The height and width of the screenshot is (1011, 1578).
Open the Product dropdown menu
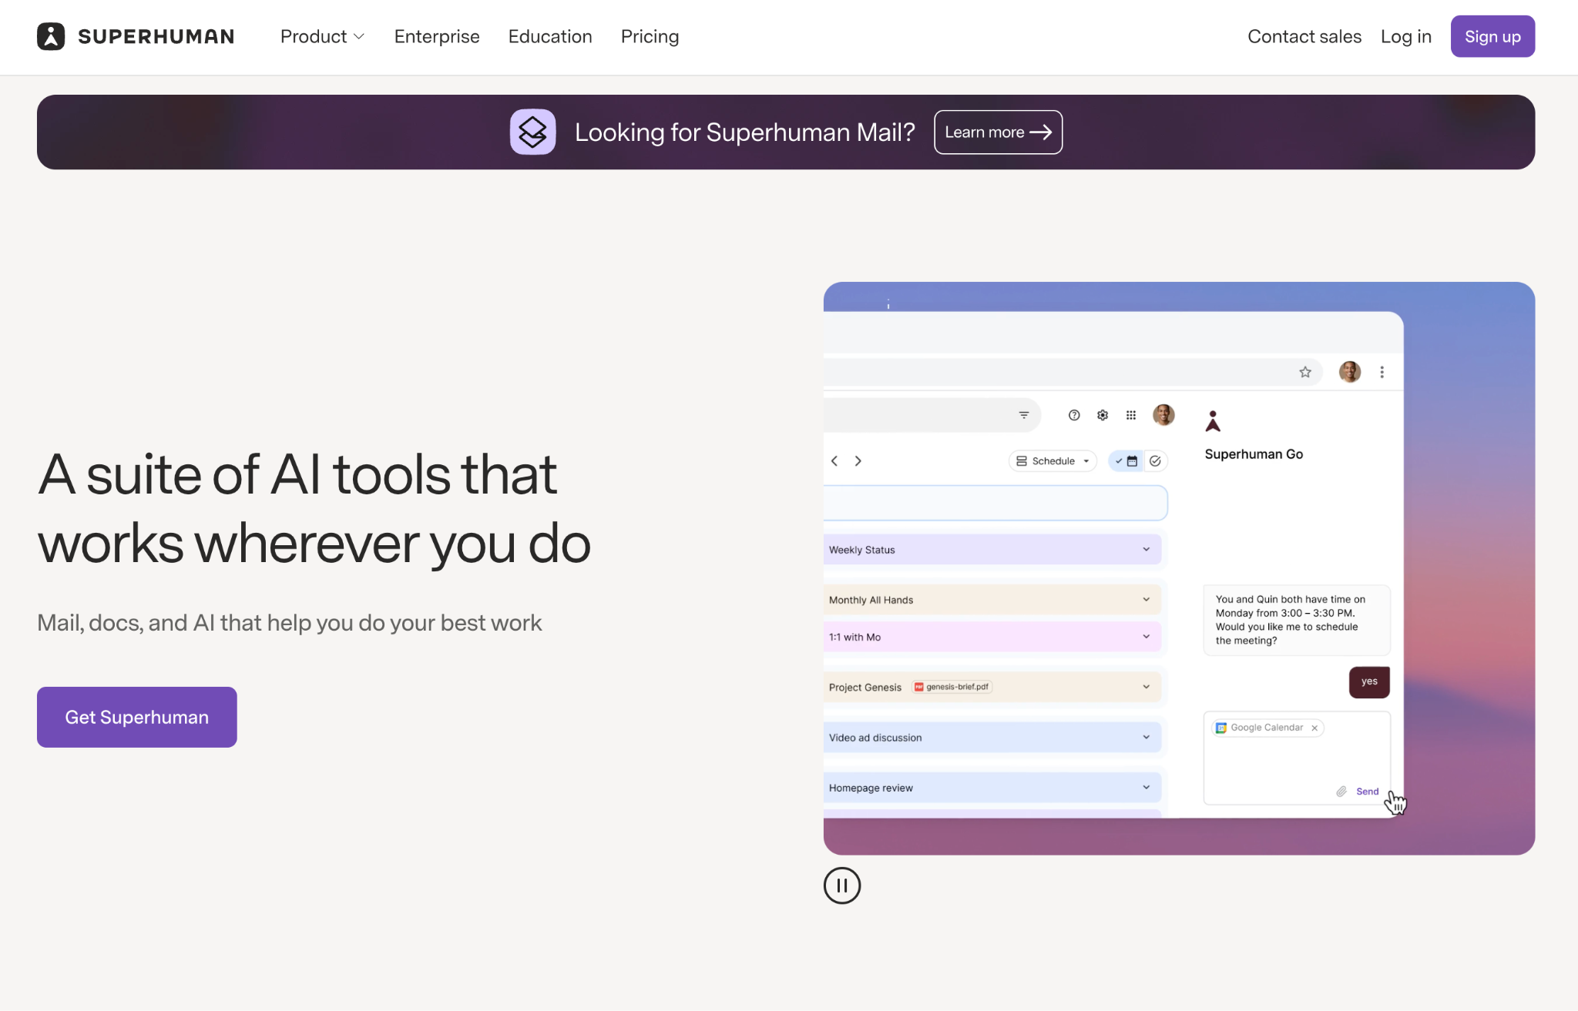click(322, 36)
